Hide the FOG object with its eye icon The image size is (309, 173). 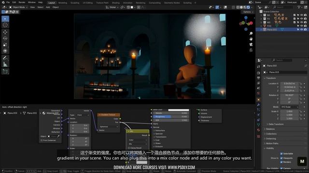(x=301, y=26)
